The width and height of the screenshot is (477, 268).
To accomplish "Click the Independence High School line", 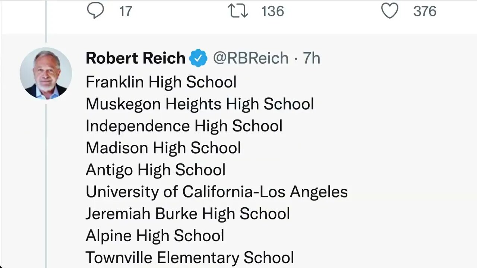I will pyautogui.click(x=184, y=126).
